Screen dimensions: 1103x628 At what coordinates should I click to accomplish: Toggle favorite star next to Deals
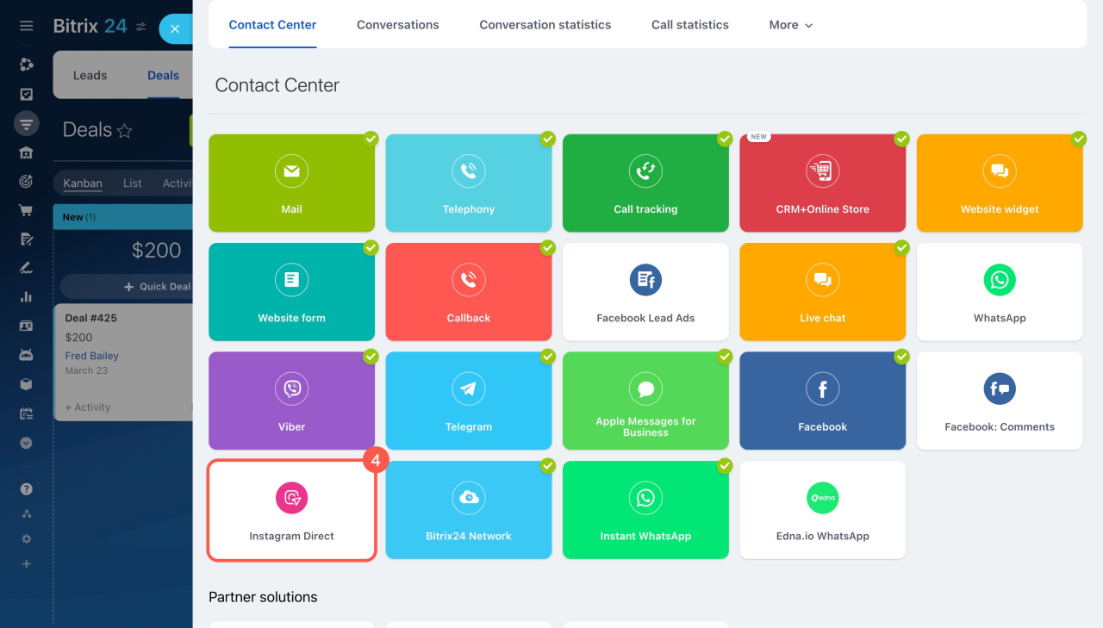tap(125, 131)
